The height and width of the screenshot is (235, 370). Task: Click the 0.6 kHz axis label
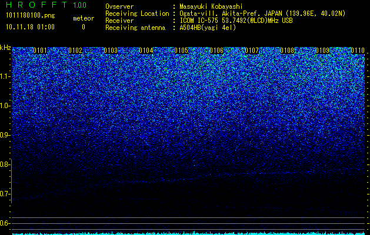click(4, 223)
